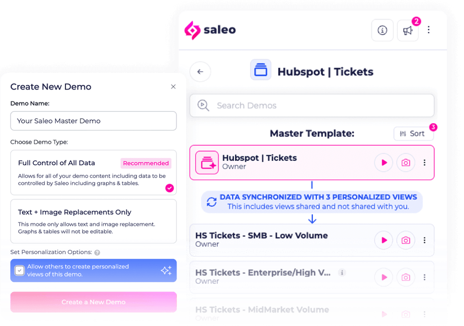Click camera icon for HS Tickets SMB
The height and width of the screenshot is (326, 464).
(x=406, y=240)
